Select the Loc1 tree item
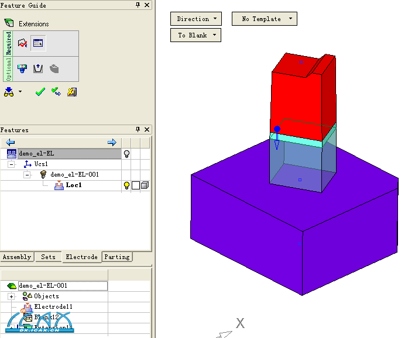The width and height of the screenshot is (415, 338). (74, 185)
